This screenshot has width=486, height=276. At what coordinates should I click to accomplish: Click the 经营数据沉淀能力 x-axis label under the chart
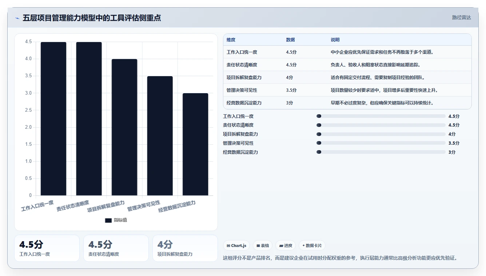click(x=177, y=206)
